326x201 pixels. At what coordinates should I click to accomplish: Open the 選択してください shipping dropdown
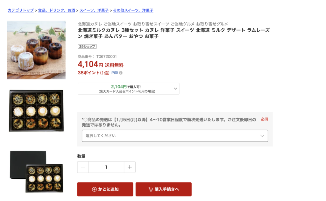point(175,136)
